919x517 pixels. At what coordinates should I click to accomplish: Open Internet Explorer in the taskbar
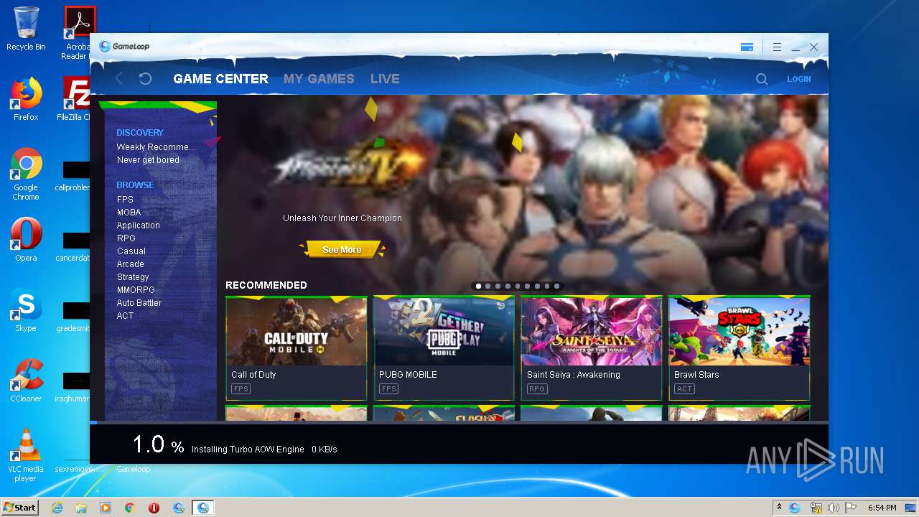click(57, 508)
